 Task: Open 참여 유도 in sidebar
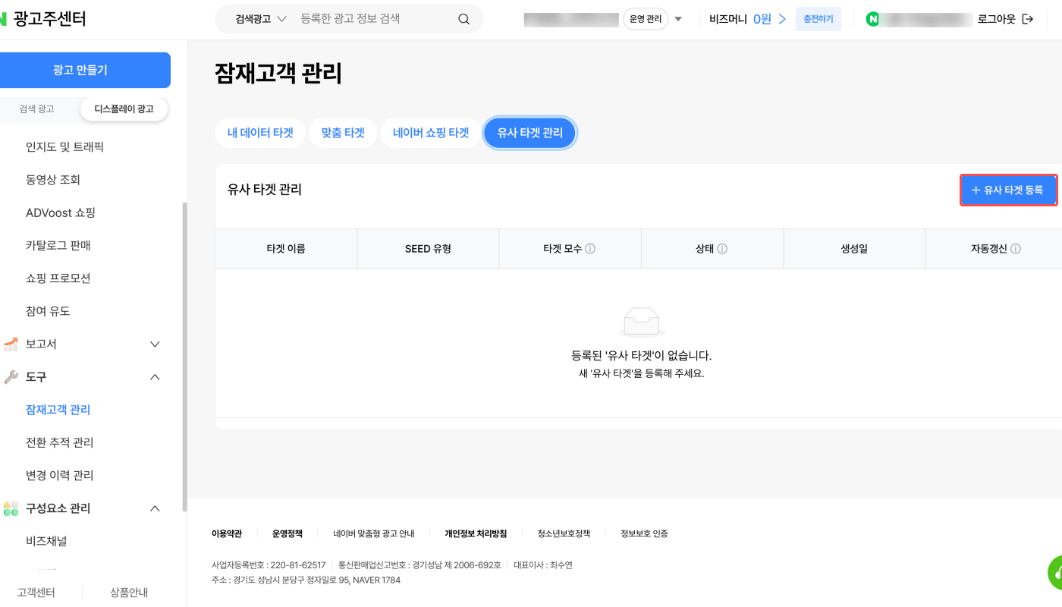[48, 311]
